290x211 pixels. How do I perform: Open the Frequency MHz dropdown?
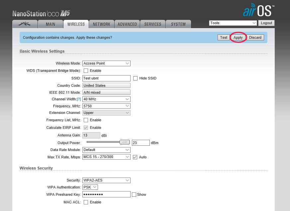[x=106, y=106]
